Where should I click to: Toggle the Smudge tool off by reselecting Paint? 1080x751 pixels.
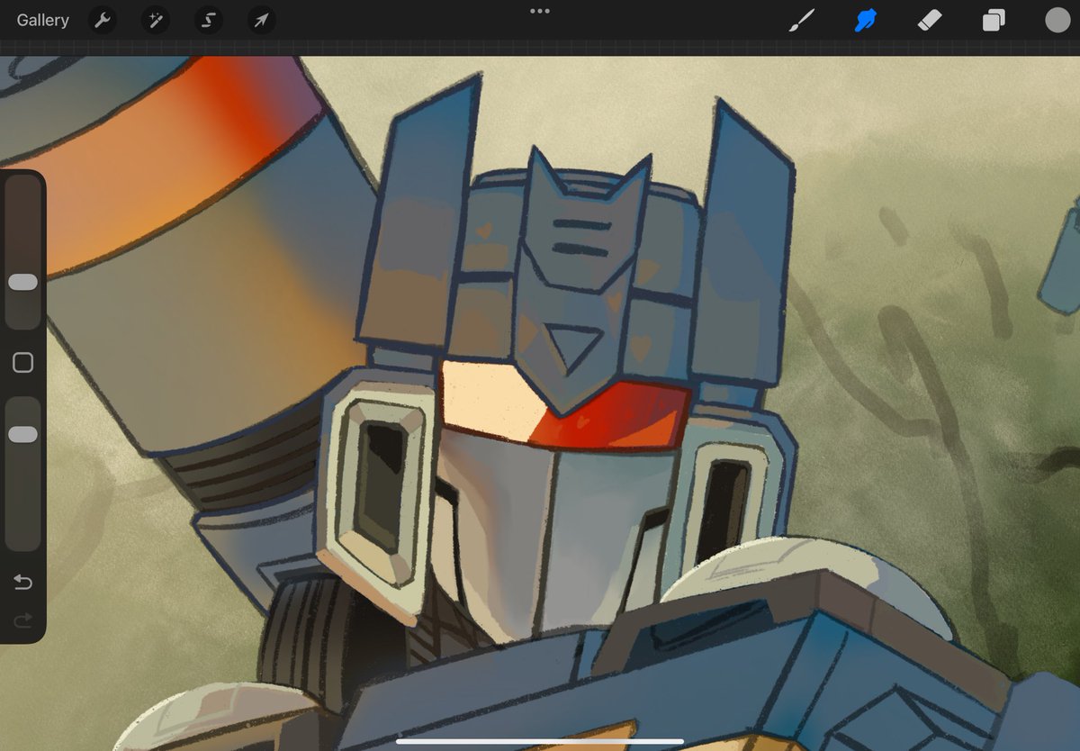click(x=804, y=20)
